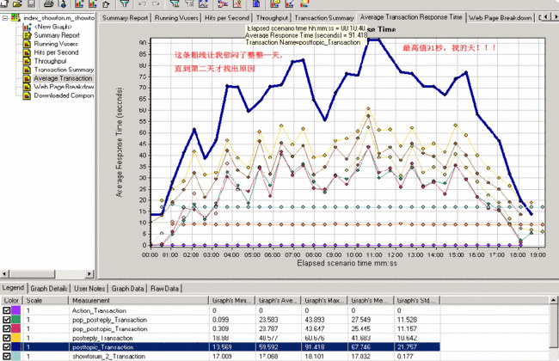Switch to the Running Vusers tab
This screenshot has height=361, width=559.
(x=176, y=18)
